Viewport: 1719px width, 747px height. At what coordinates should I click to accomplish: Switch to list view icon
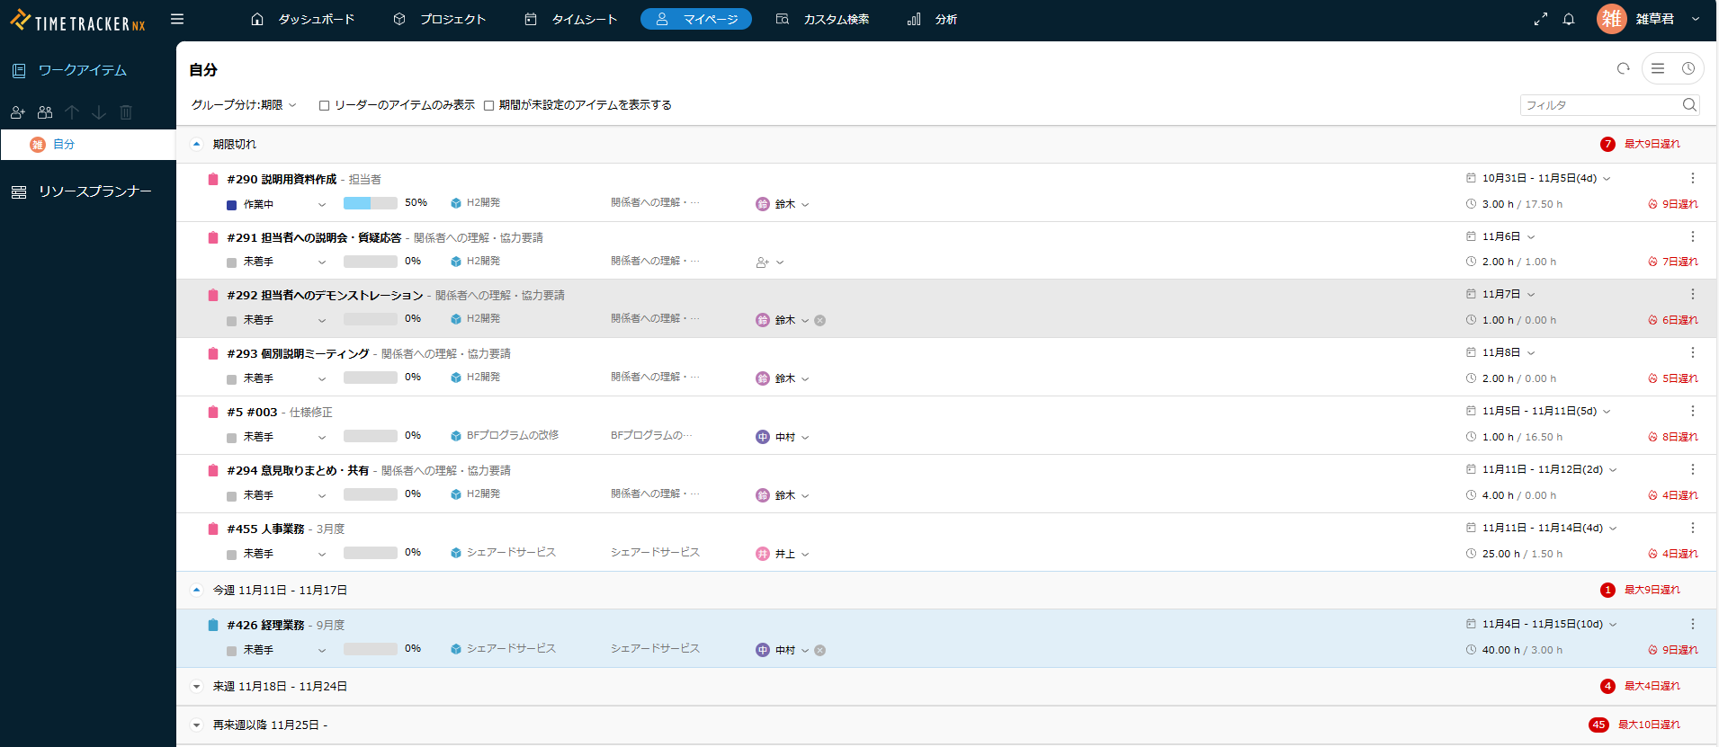coord(1658,68)
